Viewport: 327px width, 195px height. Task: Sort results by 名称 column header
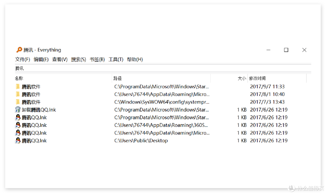(63, 78)
